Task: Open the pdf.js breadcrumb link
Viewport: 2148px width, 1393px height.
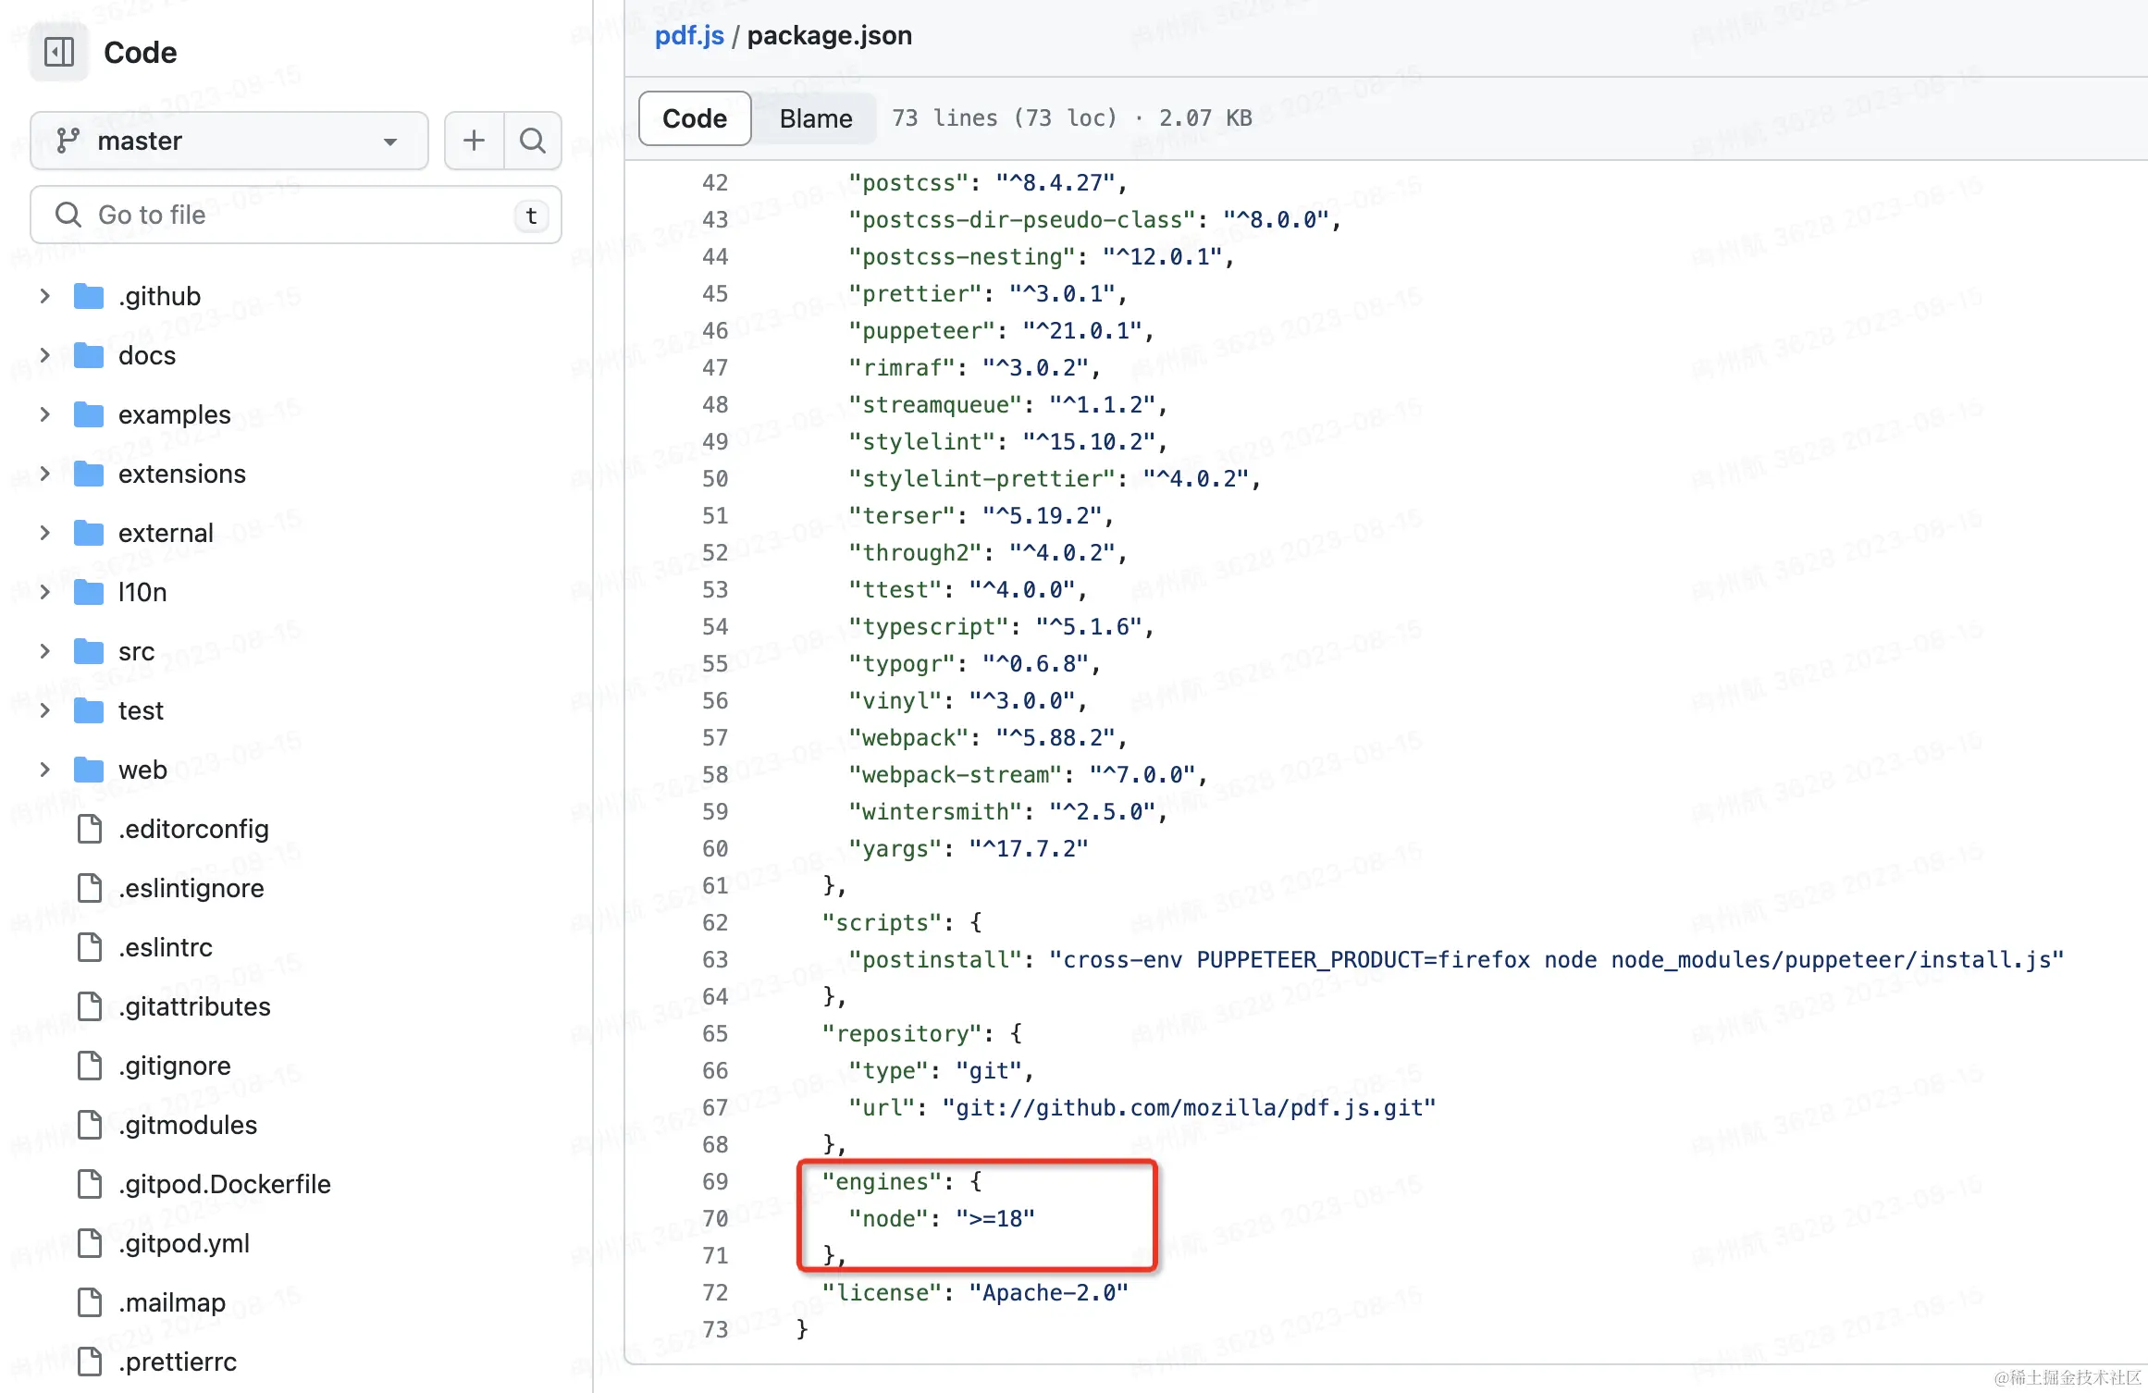Action: (x=688, y=35)
